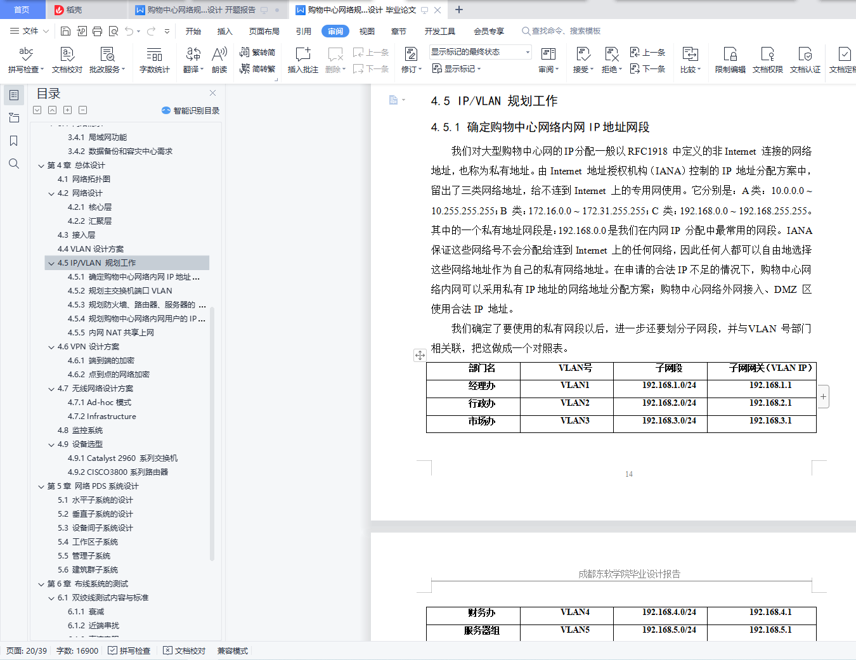Click the table move handle above the table
The image size is (856, 660).
420,355
